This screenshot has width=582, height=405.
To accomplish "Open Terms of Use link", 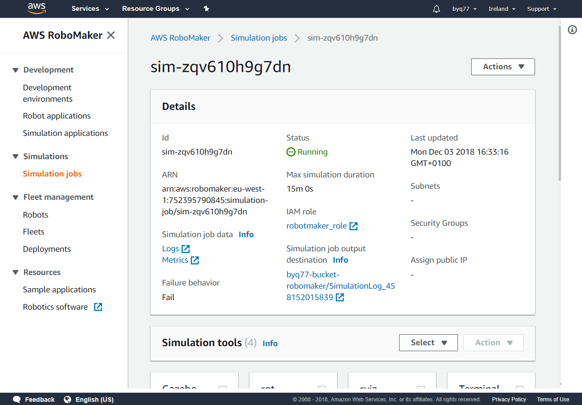I will tap(553, 400).
